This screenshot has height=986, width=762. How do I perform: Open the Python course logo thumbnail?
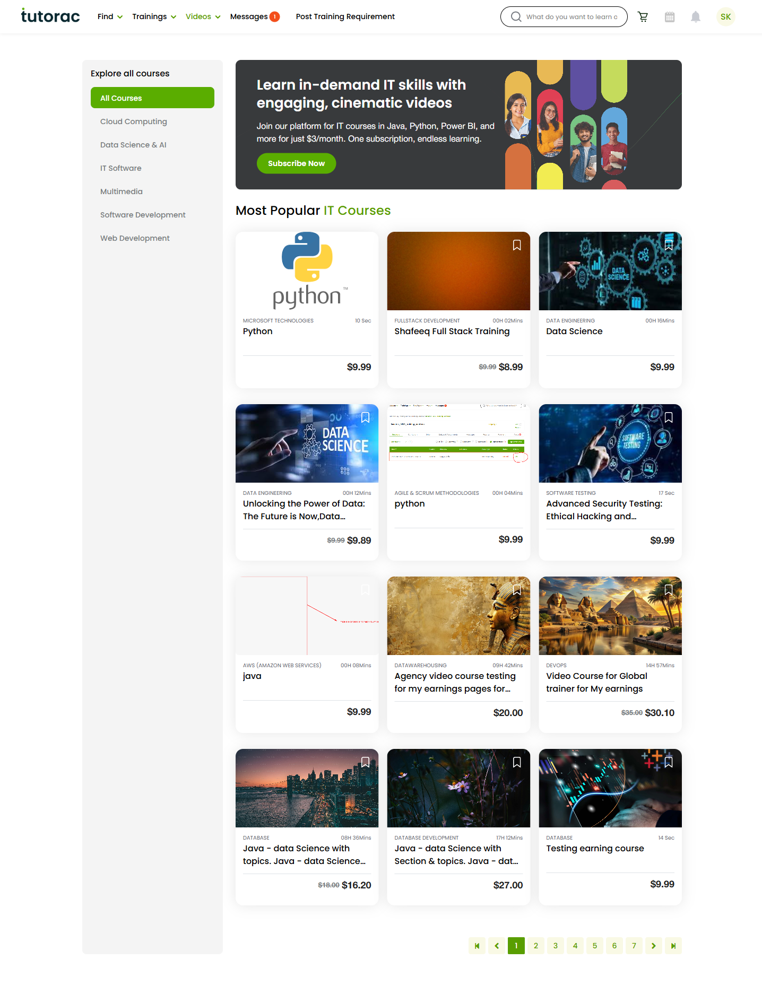click(x=307, y=271)
